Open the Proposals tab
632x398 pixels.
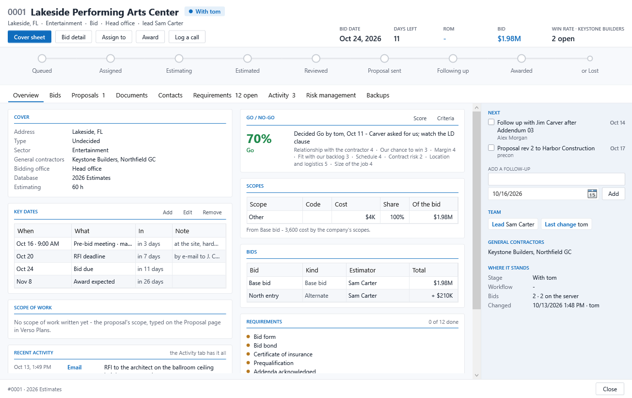[x=88, y=96]
